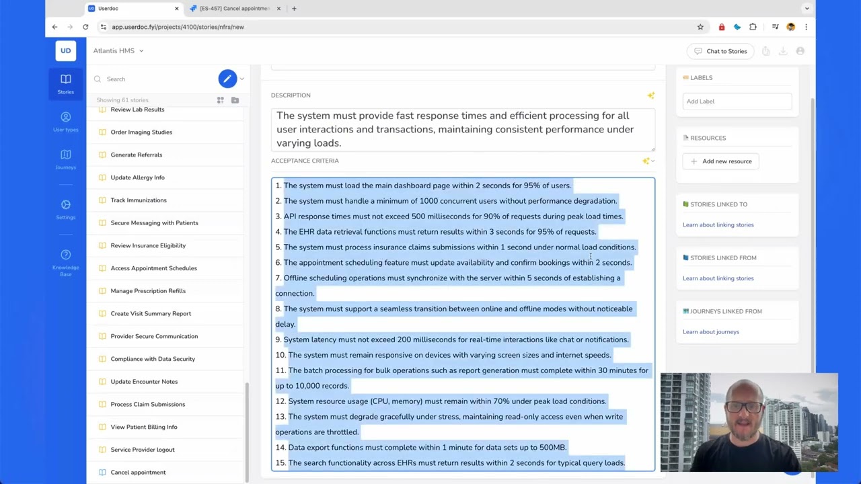
Task: Close the ES-457 Cancel appointment tab
Action: pyautogui.click(x=278, y=9)
